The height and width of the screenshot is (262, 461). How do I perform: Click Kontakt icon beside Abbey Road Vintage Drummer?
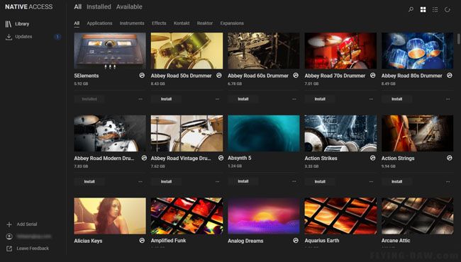point(221,158)
